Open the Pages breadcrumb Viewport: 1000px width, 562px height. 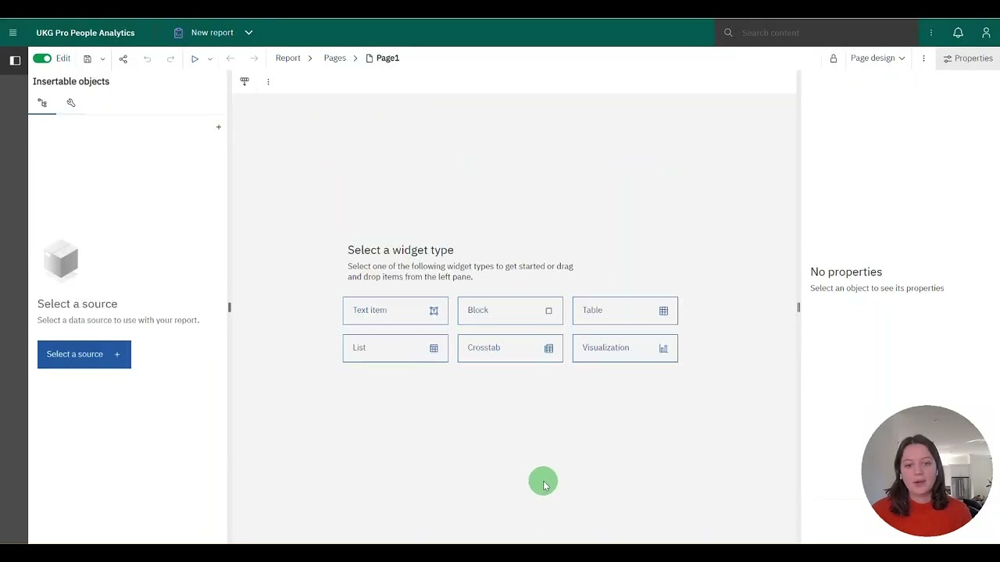coord(334,58)
